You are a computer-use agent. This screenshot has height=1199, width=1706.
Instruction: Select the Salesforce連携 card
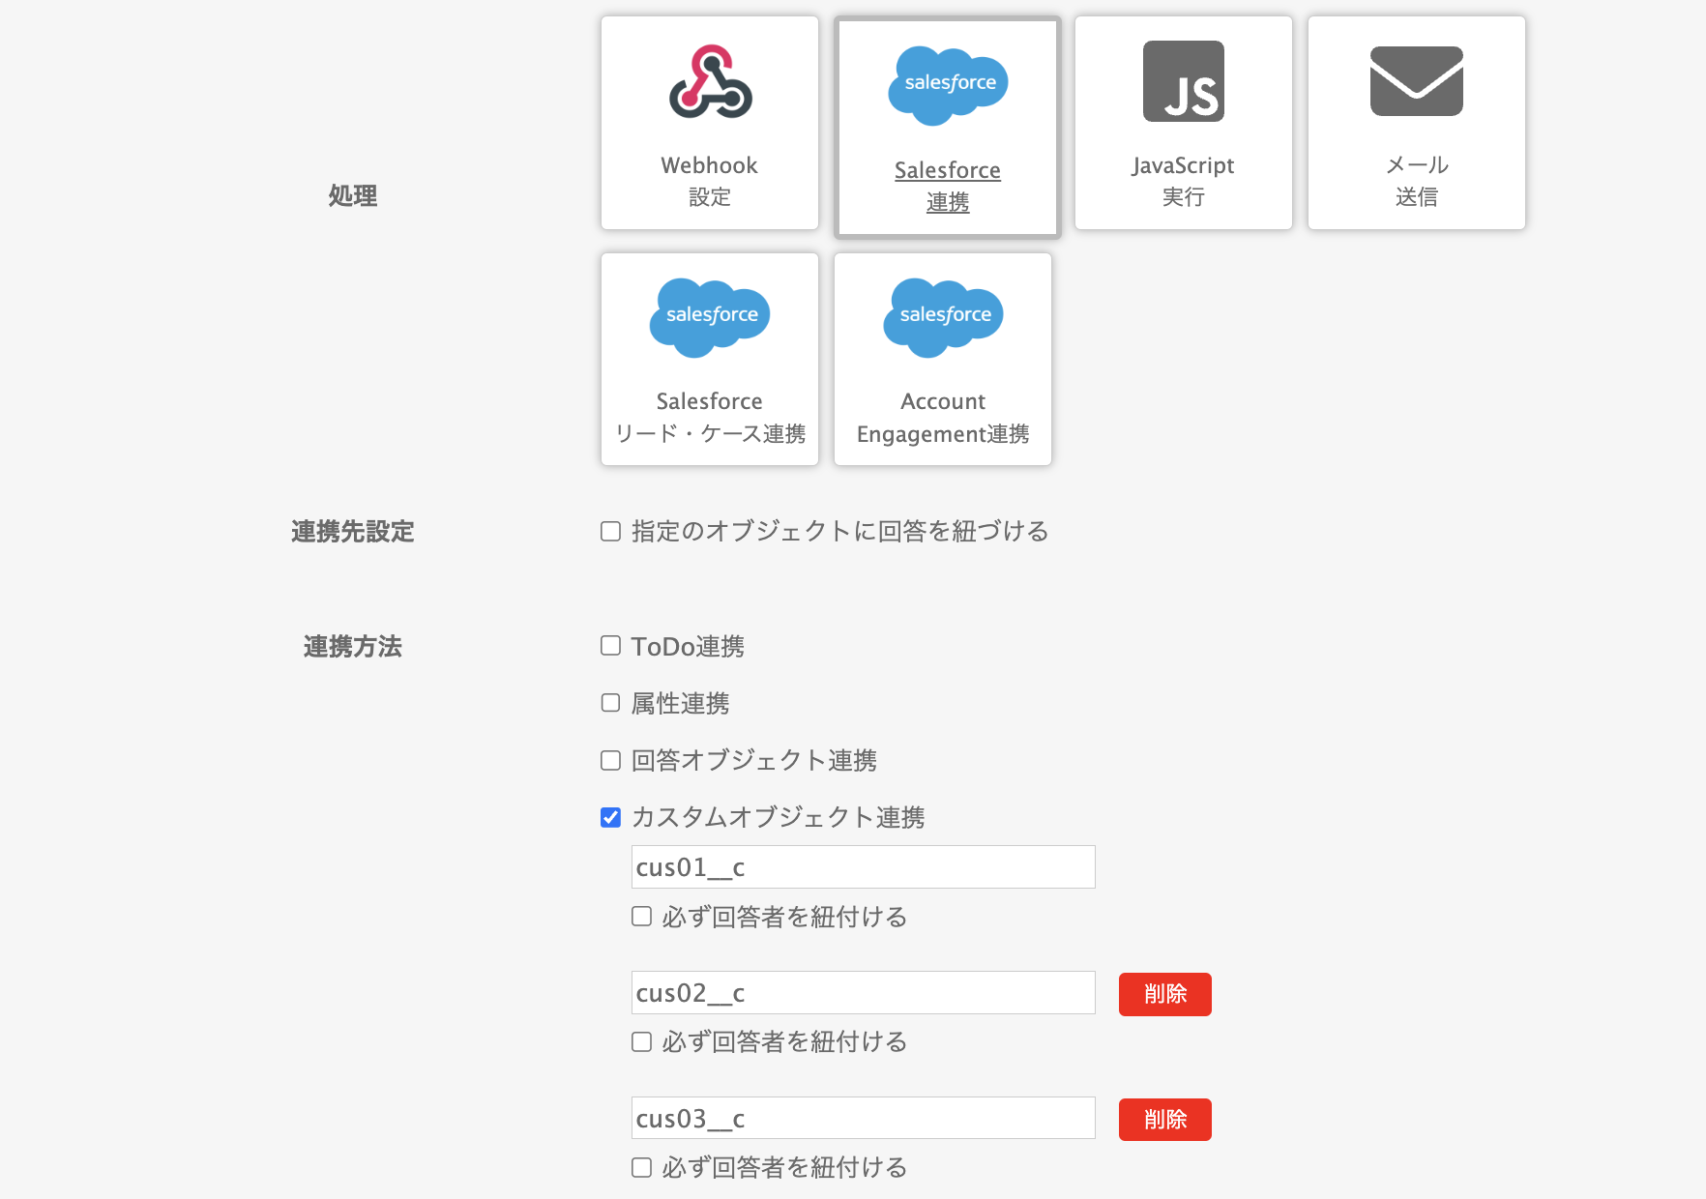click(x=948, y=127)
